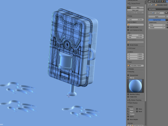Open the Add Modifier dropdown
168x126 pixels.
pyautogui.click(x=158, y=9)
